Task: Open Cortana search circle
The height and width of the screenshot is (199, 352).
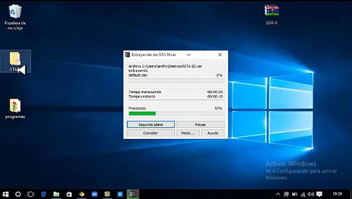Action: (x=18, y=194)
